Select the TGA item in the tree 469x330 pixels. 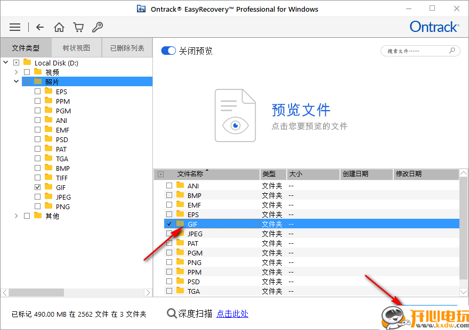pos(62,159)
